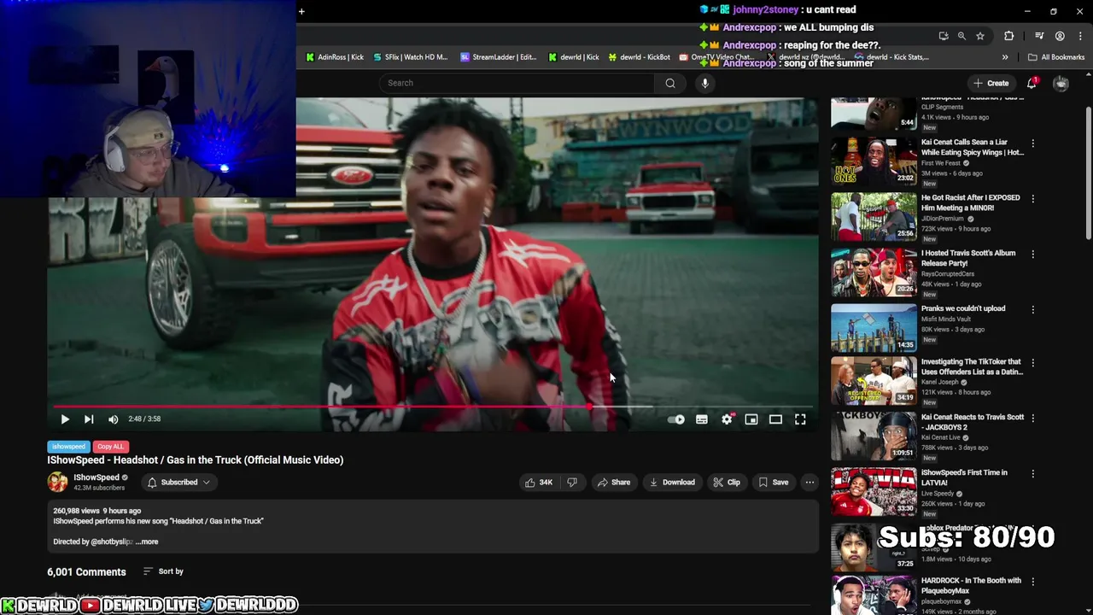1093x615 pixels.
Task: Open He Got Racist After I EXPOSED video
Action: pos(971,202)
